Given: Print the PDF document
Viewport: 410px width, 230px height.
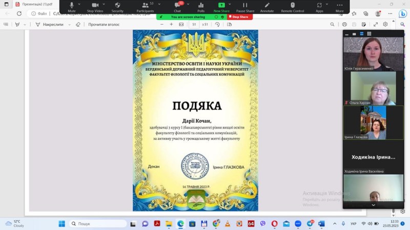Looking at the screenshot, I should tap(344, 24).
